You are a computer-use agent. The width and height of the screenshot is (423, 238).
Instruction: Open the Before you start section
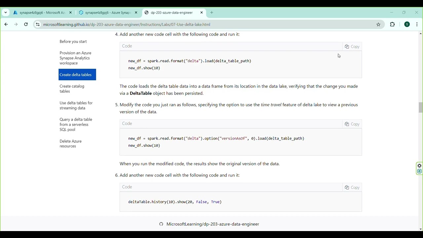coord(73,42)
